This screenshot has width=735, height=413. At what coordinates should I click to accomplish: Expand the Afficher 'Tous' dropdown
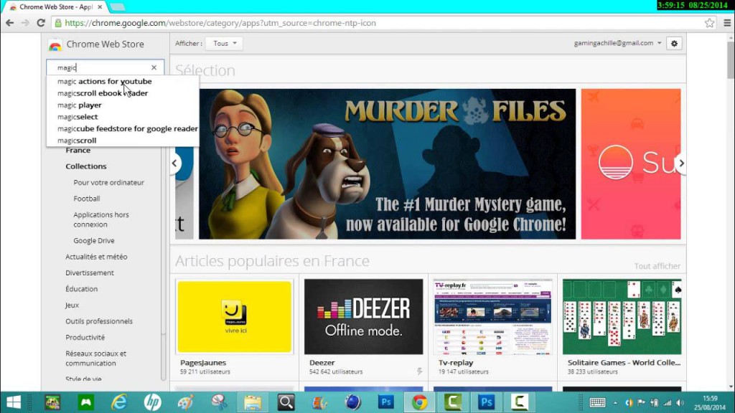[224, 44]
